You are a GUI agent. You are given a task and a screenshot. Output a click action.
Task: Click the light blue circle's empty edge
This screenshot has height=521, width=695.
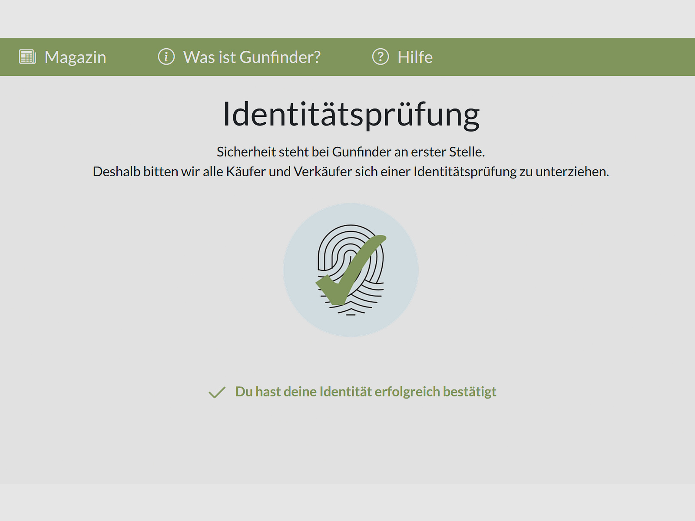tap(300, 304)
